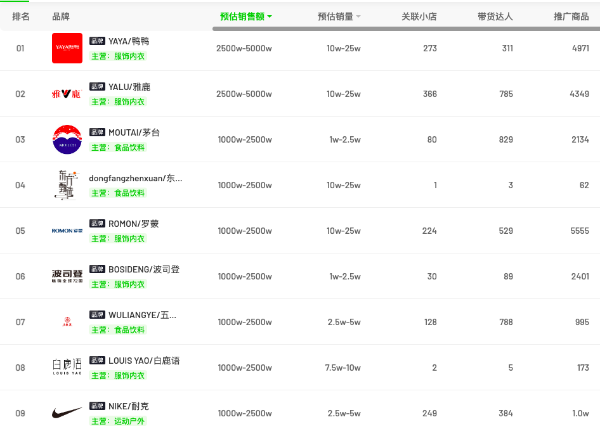The height and width of the screenshot is (429, 600).
Task: Click rank number 05
Action: [20, 231]
